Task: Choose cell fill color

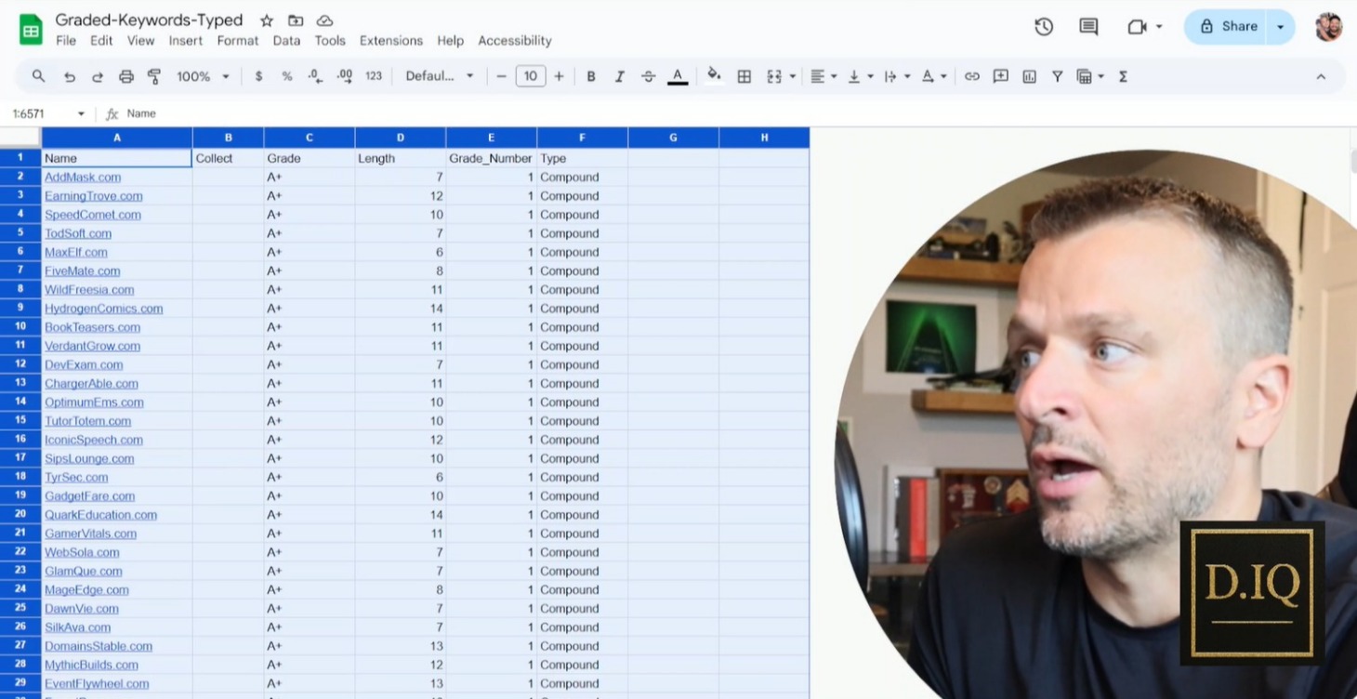Action: (714, 77)
